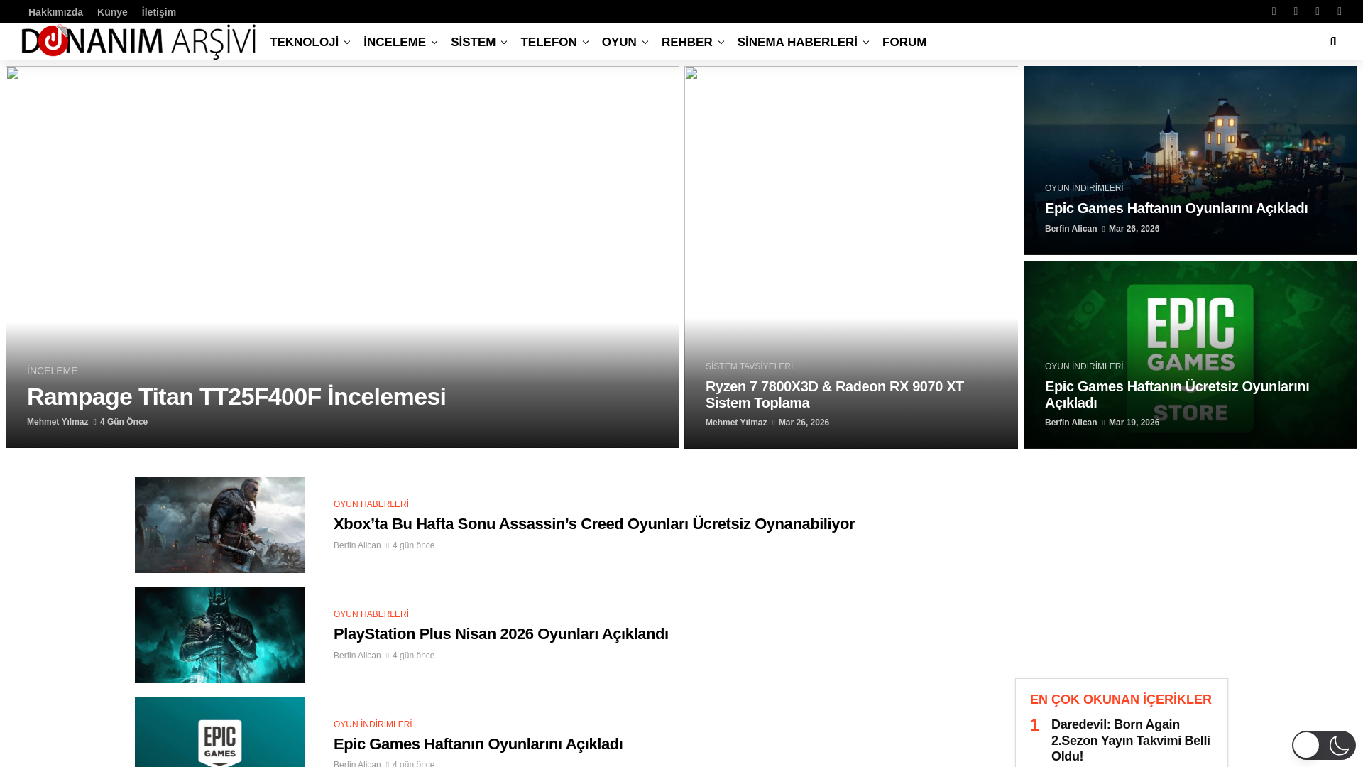
Task: Open the Hakkımızda top bar link
Action: (x=55, y=12)
